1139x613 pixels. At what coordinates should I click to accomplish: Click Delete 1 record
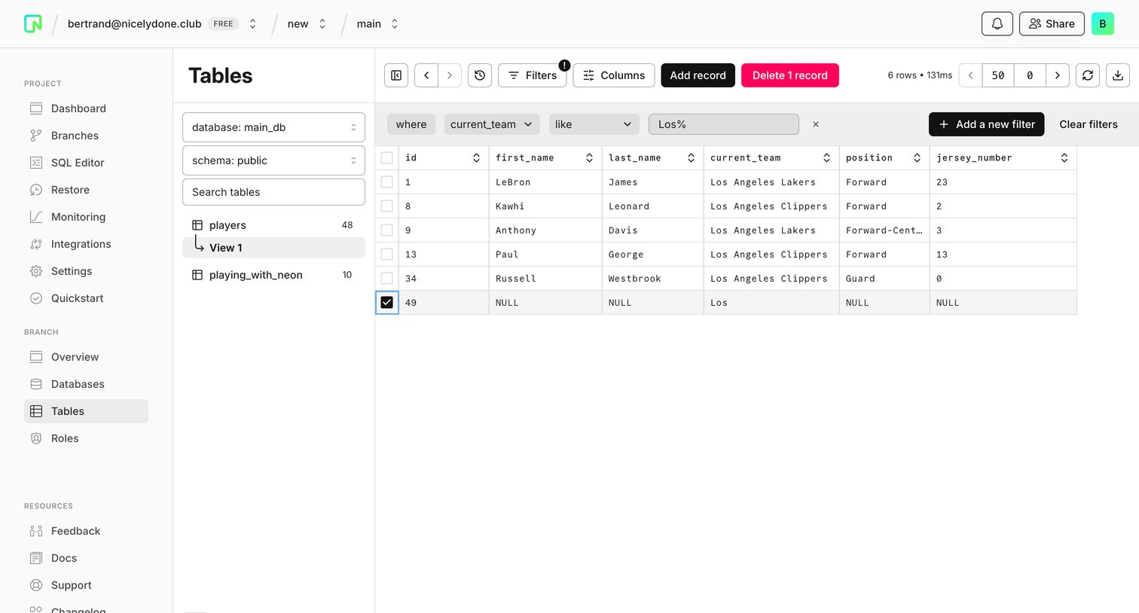click(790, 75)
